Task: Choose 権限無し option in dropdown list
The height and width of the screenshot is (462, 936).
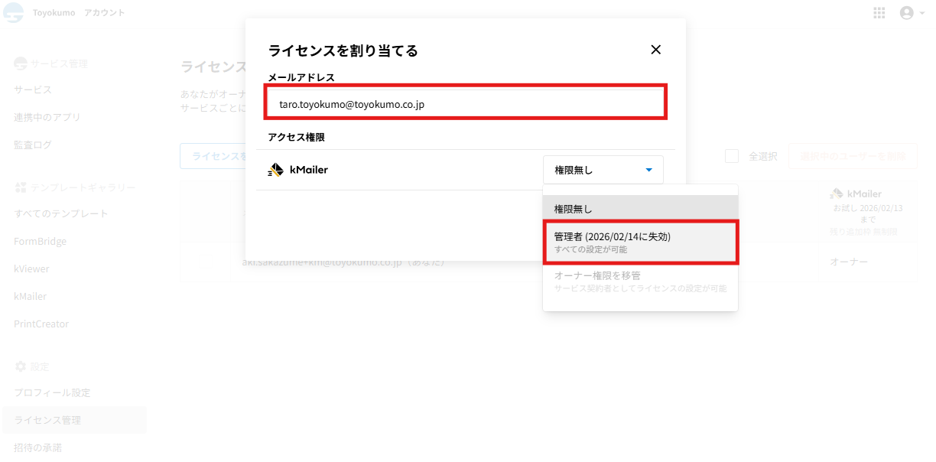Action: tap(640, 209)
